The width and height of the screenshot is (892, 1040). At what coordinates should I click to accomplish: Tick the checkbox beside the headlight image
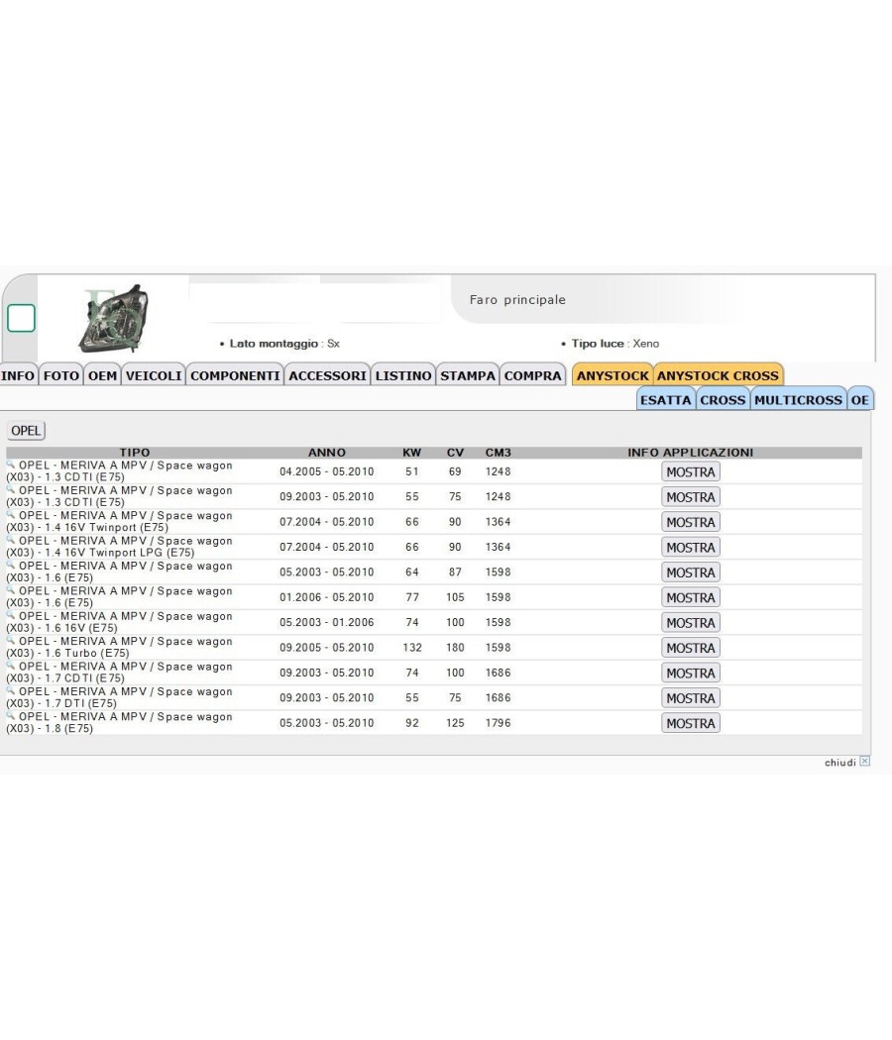pos(21,318)
